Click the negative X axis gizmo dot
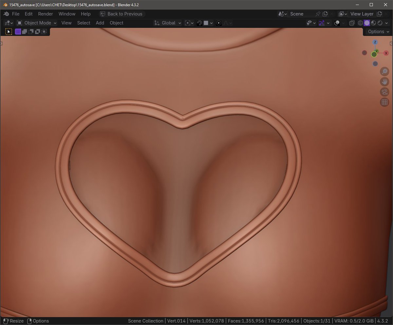 pyautogui.click(x=365, y=53)
